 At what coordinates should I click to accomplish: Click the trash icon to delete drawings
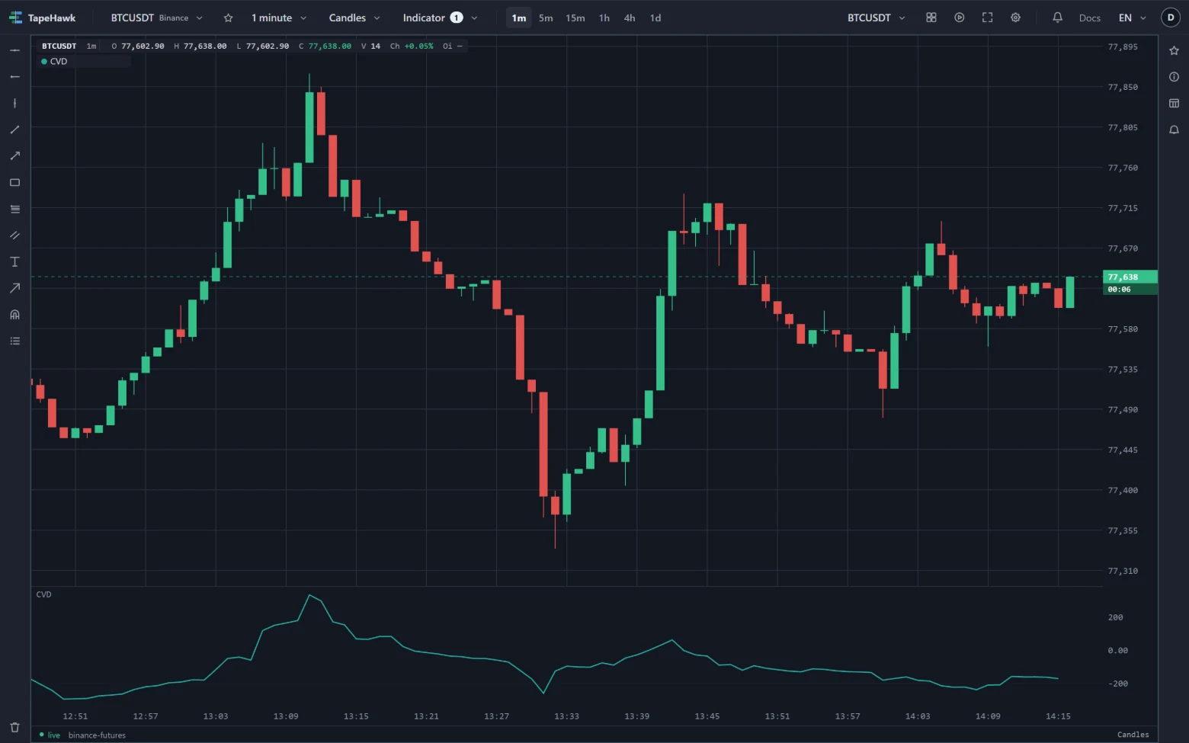tap(14, 727)
